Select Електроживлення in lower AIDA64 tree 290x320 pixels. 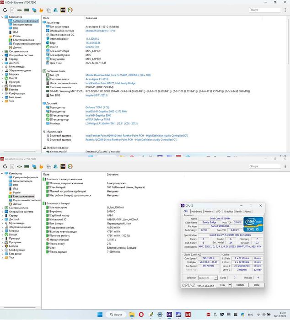[21, 196]
